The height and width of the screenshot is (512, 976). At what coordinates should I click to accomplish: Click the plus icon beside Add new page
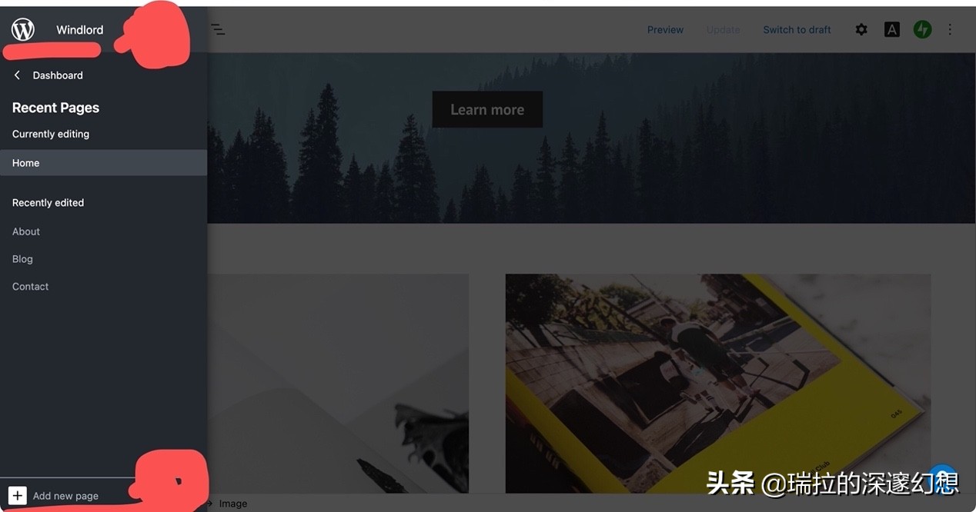17,495
